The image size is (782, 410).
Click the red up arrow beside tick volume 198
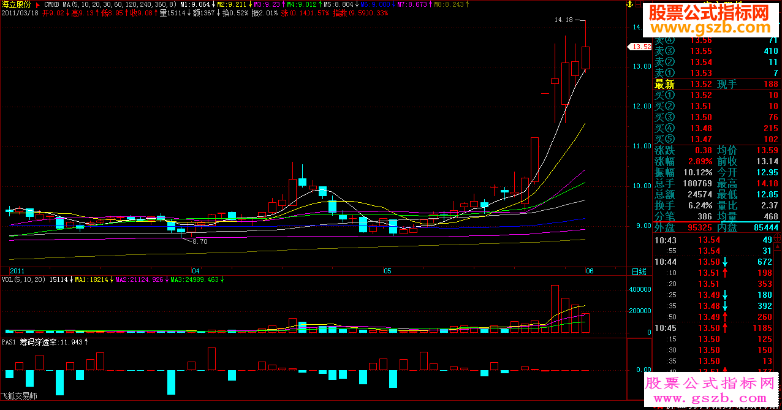coord(724,273)
